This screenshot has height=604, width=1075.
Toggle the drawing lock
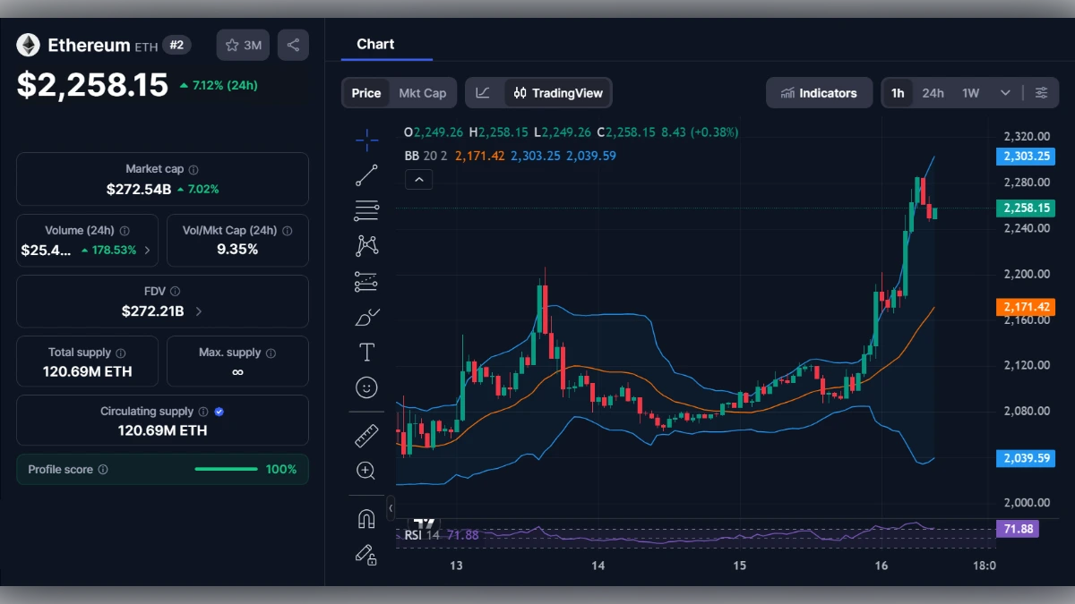click(366, 555)
